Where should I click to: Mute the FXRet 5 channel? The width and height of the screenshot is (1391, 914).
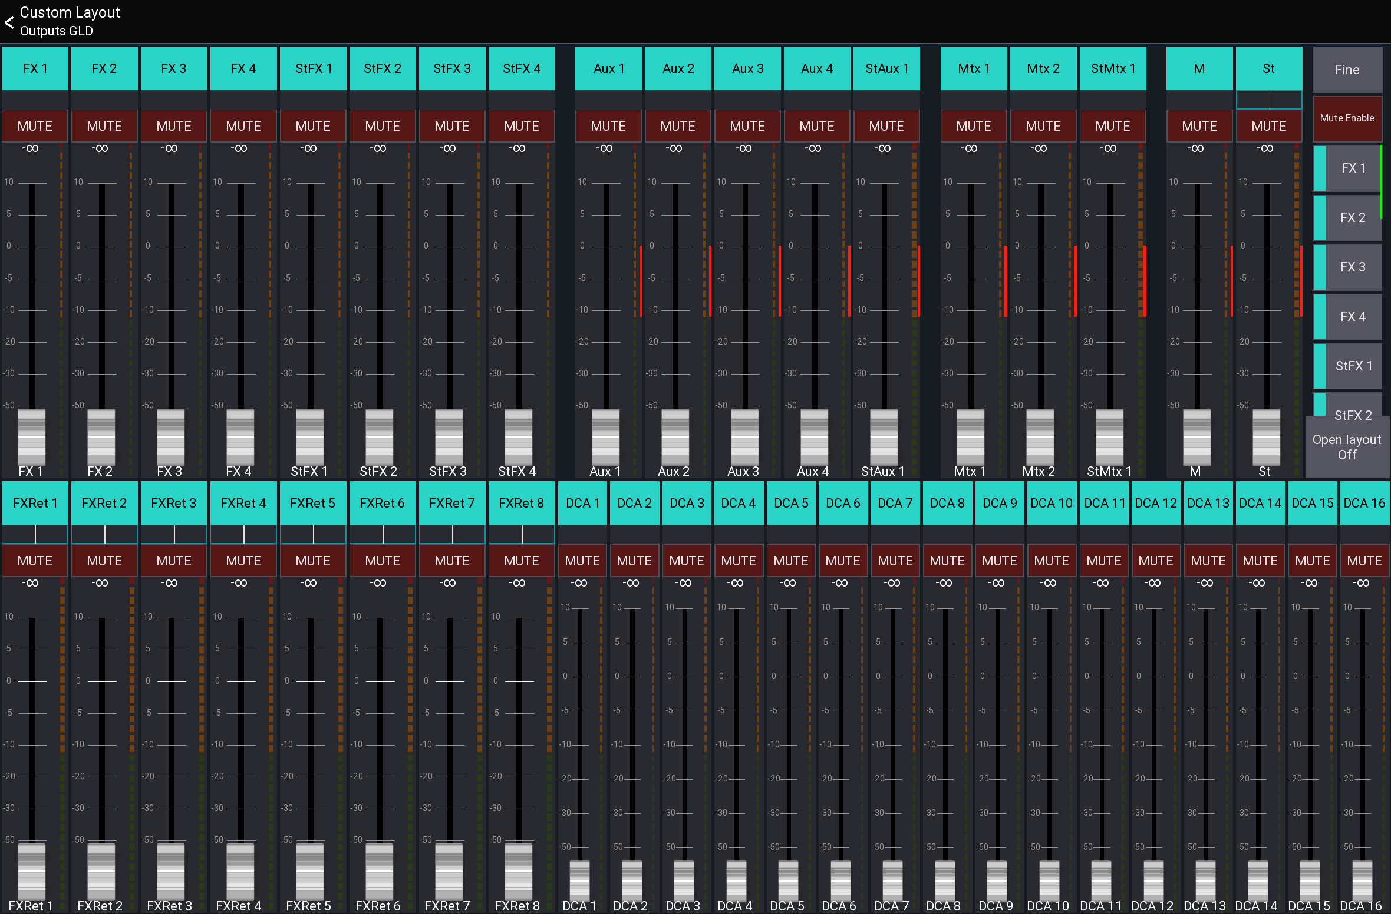pos(313,561)
